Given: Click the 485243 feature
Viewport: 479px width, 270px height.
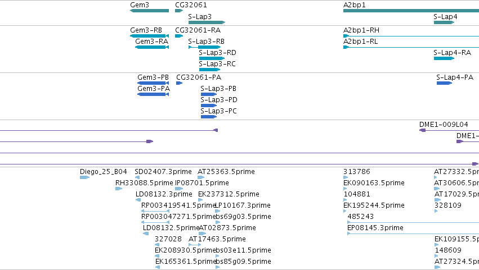Looking at the screenshot, I should 413,222.
